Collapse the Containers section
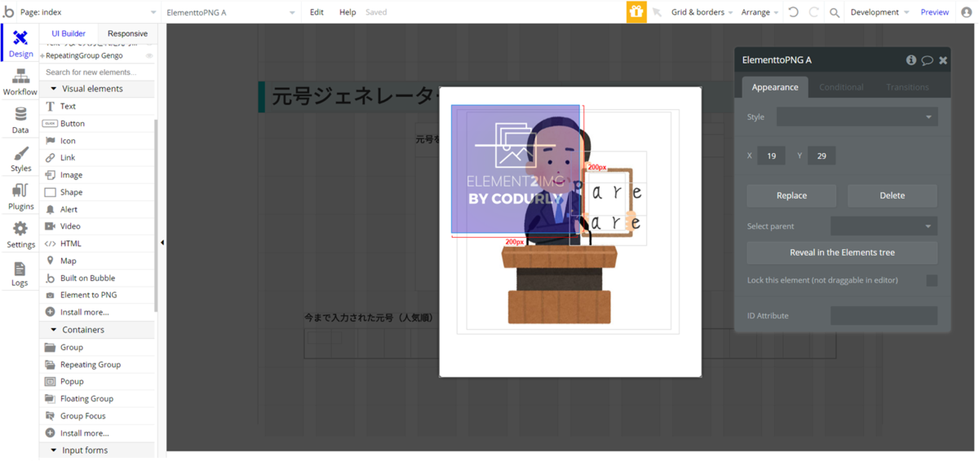This screenshot has width=979, height=461. click(x=54, y=330)
